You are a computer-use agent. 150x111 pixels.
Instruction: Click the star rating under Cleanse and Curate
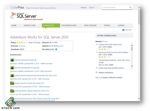(x=104, y=49)
